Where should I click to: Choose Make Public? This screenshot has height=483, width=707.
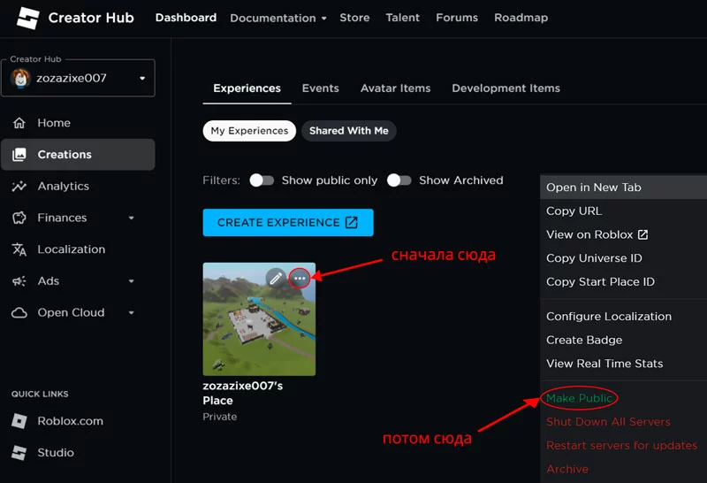click(x=623, y=398)
